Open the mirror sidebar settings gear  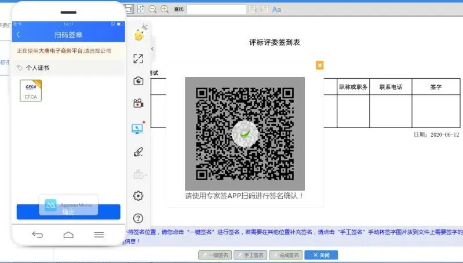[x=138, y=196]
